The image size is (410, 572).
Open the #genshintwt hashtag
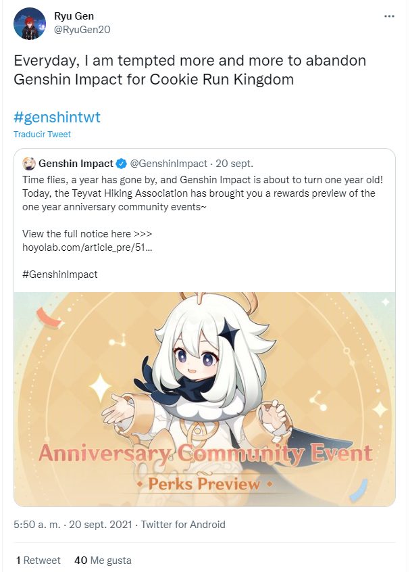[x=57, y=117]
